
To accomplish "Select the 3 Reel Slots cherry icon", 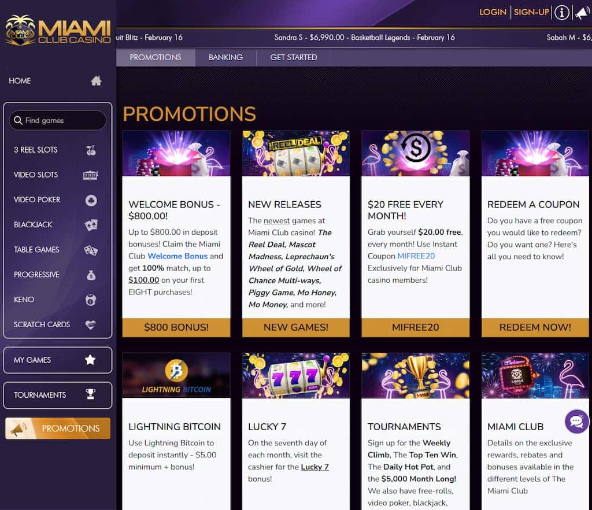I will [91, 150].
